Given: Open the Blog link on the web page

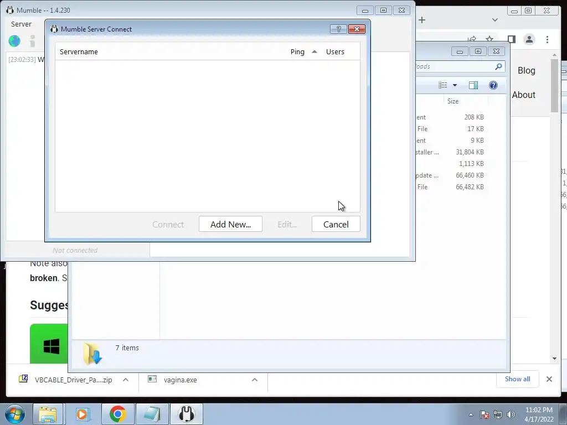Looking at the screenshot, I should 526,70.
